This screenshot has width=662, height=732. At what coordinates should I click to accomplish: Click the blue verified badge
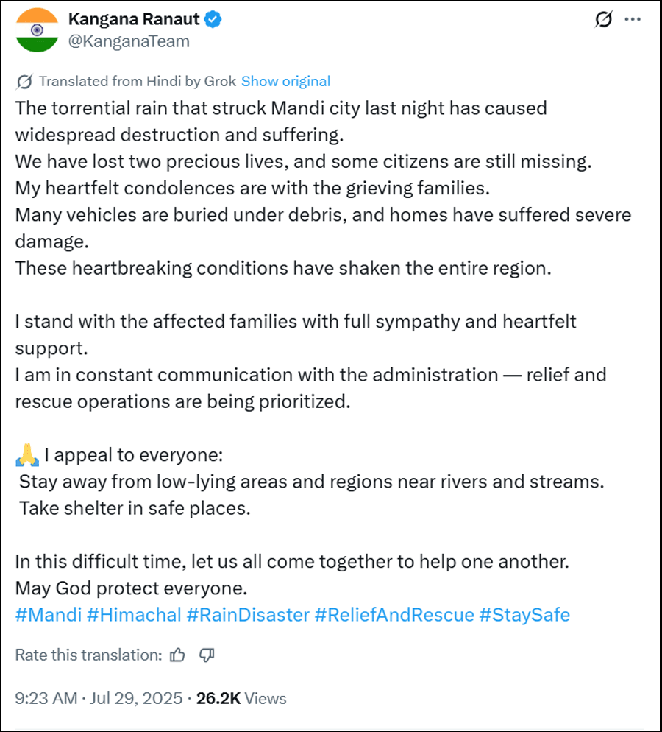[213, 20]
